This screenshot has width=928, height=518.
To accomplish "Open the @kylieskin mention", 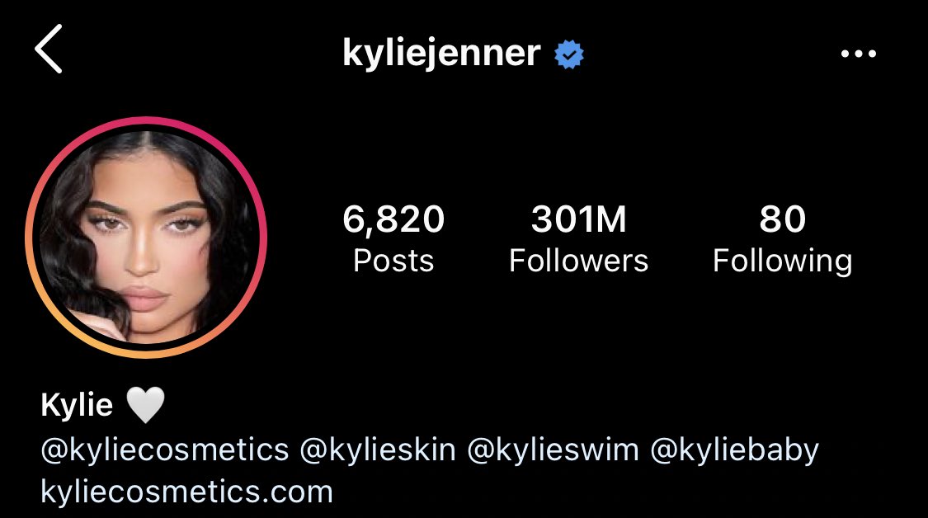I will [378, 450].
